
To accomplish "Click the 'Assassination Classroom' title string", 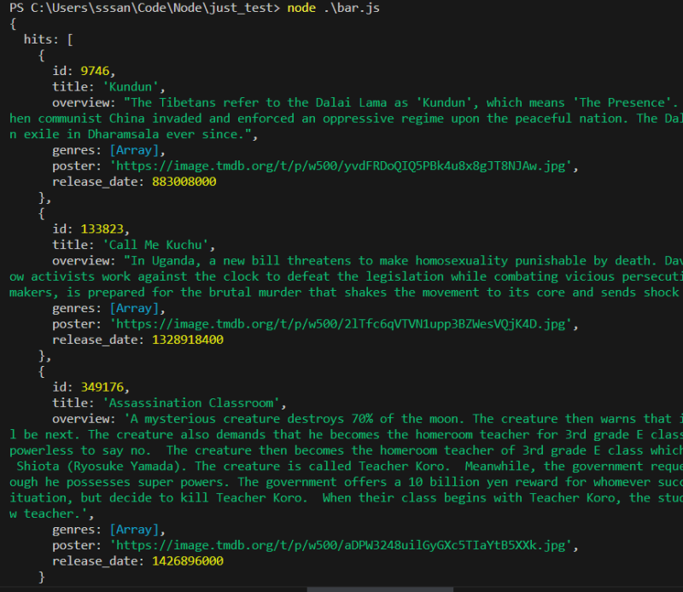I will pos(190,403).
